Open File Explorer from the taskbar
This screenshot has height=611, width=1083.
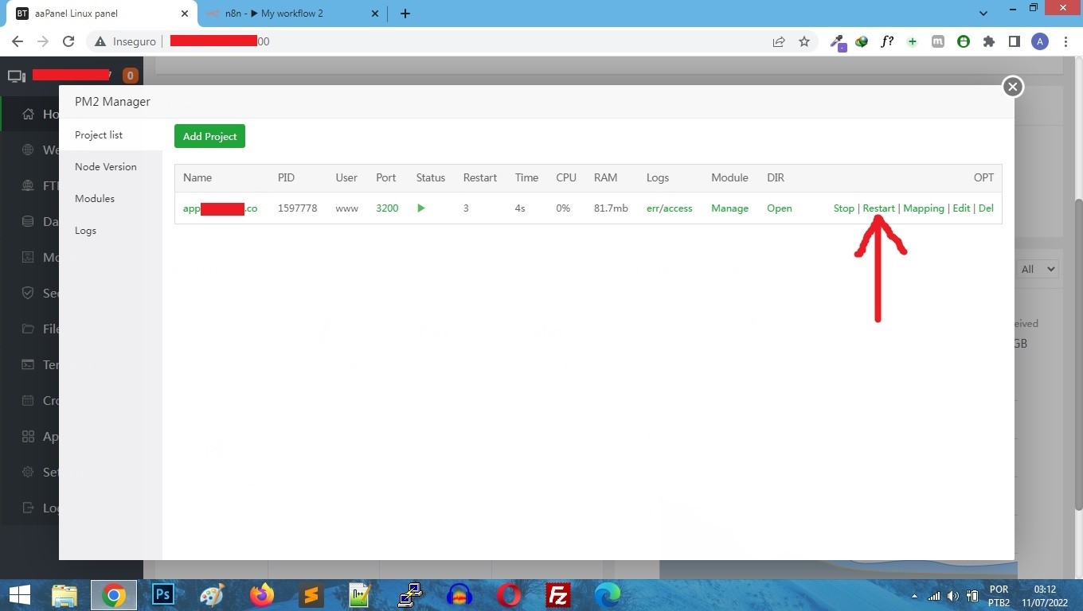click(x=65, y=594)
